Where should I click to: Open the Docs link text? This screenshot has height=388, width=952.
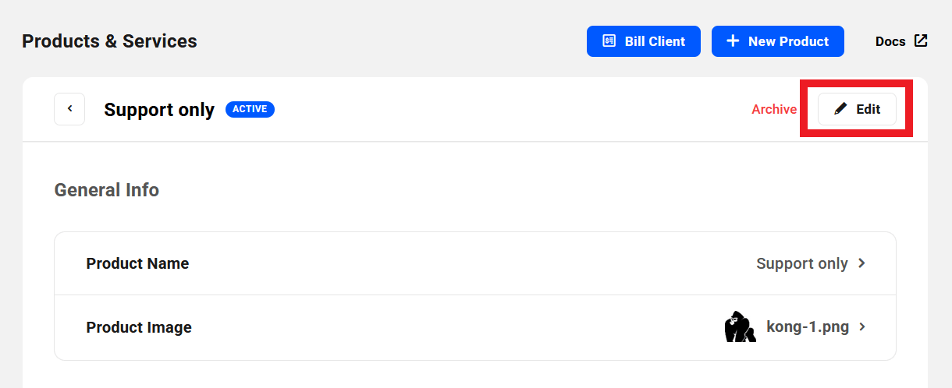(x=890, y=41)
